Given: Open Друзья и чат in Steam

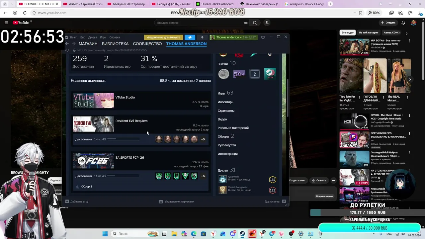Looking at the screenshot, I should 275,201.
